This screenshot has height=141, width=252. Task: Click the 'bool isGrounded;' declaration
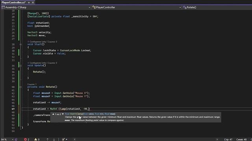click(39, 26)
